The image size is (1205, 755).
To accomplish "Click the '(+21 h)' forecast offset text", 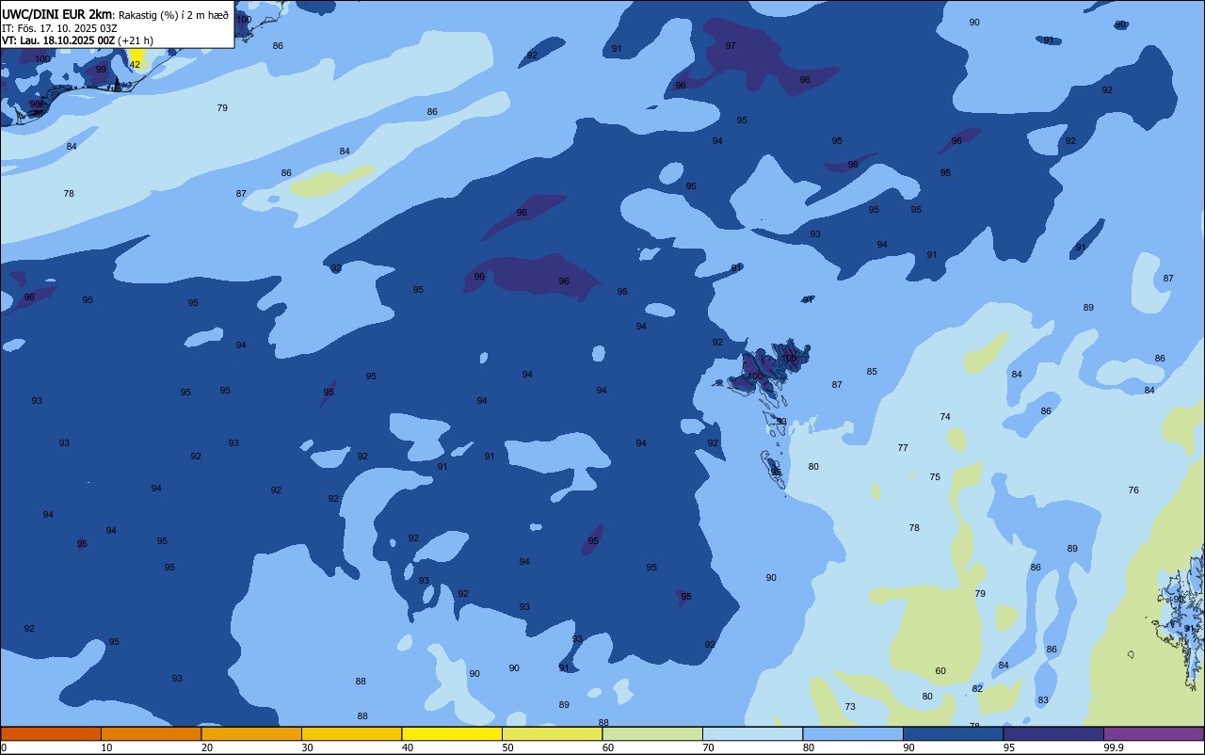I will [136, 40].
